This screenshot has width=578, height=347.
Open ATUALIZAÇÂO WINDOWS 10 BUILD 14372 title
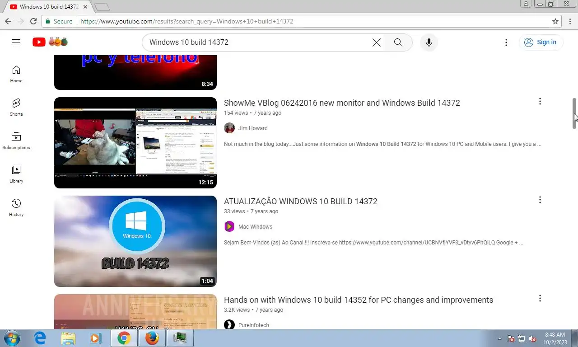301,202
